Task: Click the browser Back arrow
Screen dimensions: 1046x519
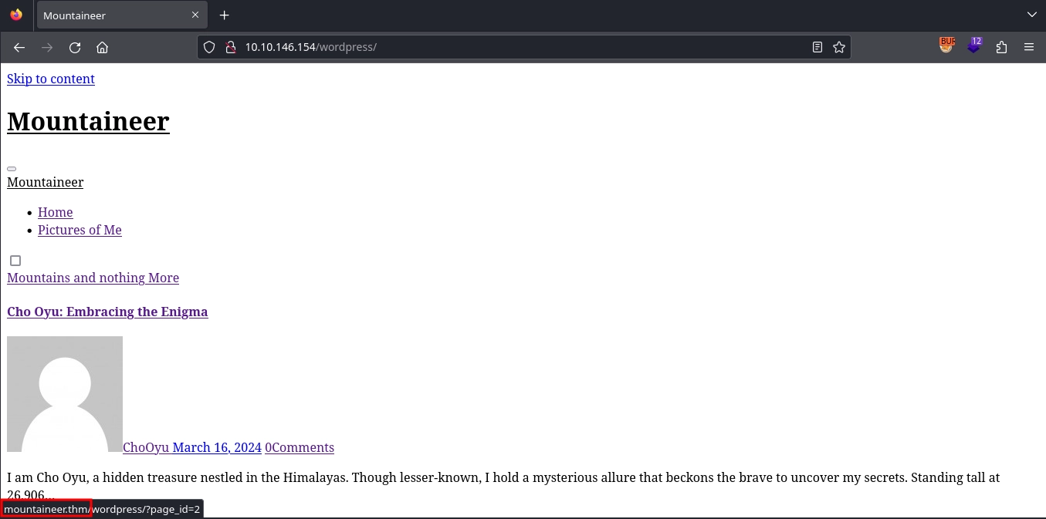Action: click(19, 48)
